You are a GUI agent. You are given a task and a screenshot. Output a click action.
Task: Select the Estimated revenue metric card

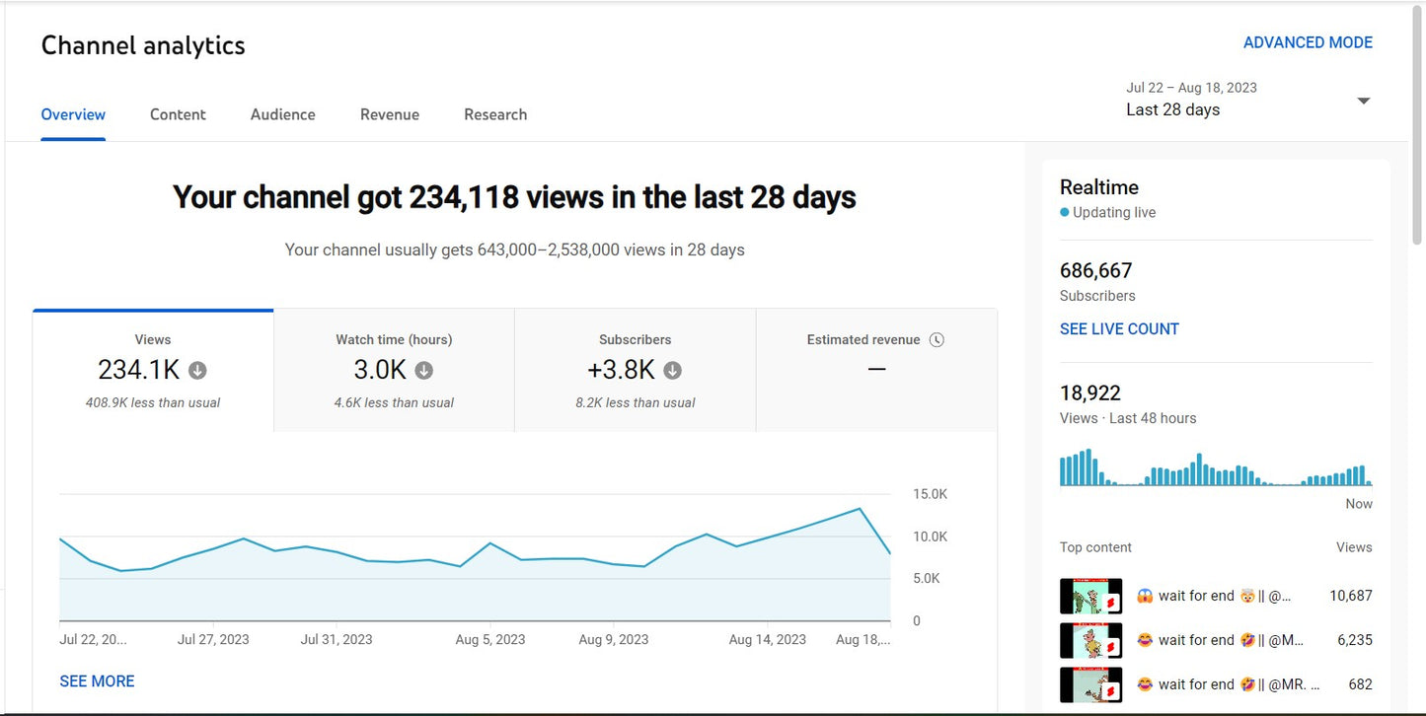point(875,371)
